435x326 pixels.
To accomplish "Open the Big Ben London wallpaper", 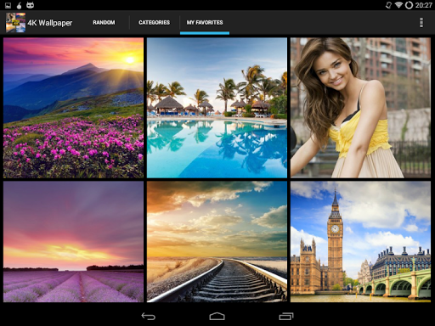I will click(x=360, y=242).
